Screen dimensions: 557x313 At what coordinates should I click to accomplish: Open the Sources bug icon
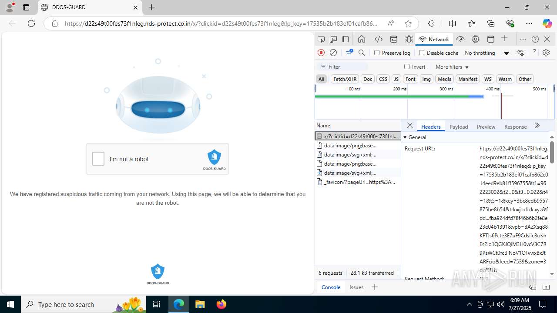(x=409, y=39)
